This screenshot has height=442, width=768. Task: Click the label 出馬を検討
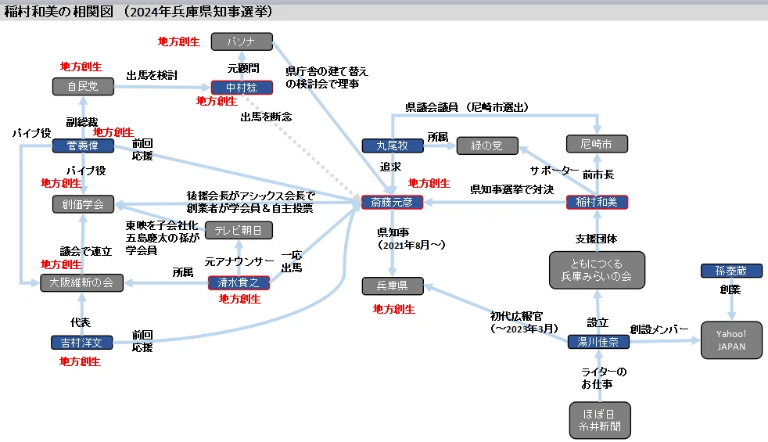[152, 75]
